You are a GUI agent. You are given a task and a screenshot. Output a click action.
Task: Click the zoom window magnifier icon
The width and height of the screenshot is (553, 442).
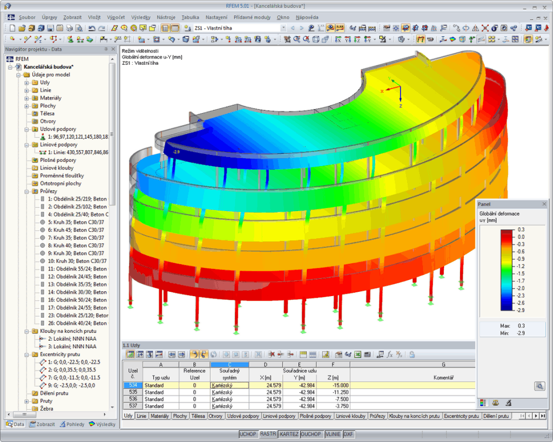tap(297, 39)
